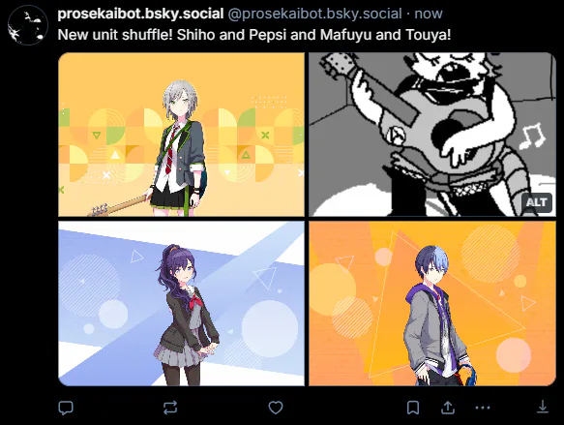Bookmark this post
Image resolution: width=564 pixels, height=425 pixels.
pos(413,408)
